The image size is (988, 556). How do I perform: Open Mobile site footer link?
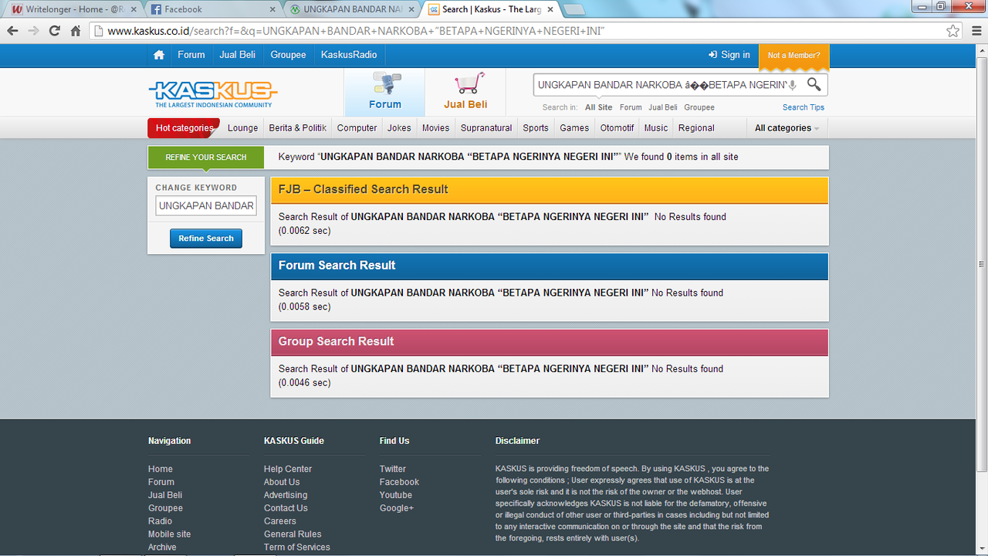tap(169, 534)
